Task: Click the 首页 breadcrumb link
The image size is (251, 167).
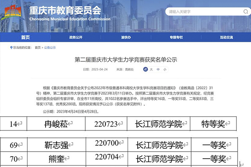Action: tap(38, 48)
